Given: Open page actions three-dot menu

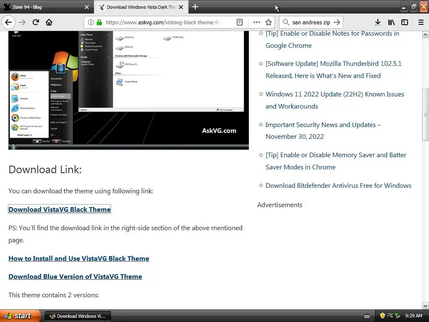Looking at the screenshot, I should pyautogui.click(x=256, y=22).
